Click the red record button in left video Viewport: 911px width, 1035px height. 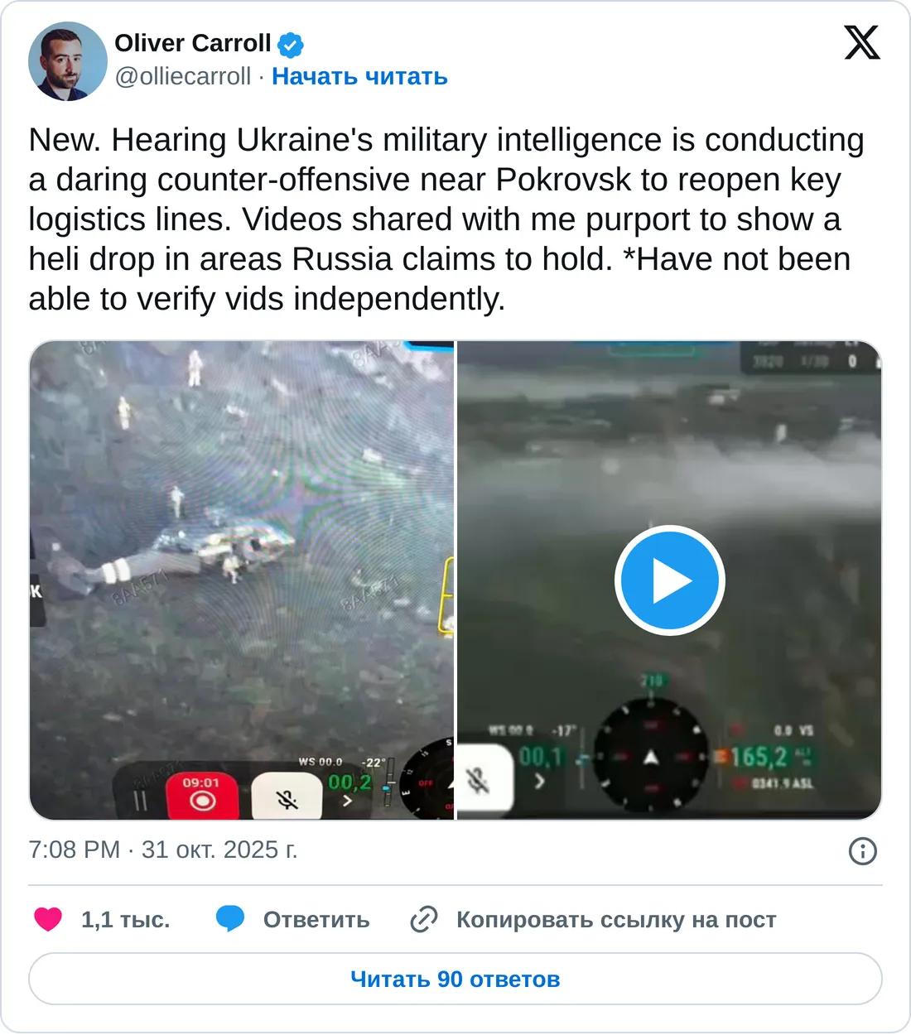(202, 796)
